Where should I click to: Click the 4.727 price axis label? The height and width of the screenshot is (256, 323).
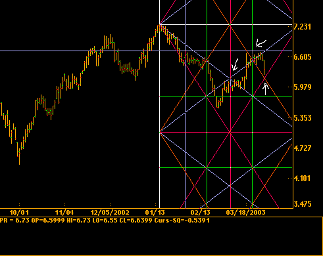tap(303, 148)
